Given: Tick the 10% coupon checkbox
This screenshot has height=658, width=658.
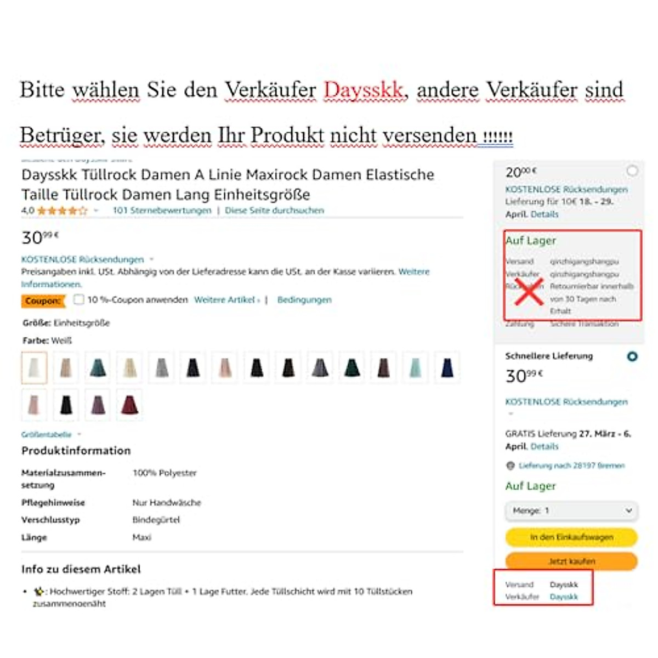Looking at the screenshot, I should coord(79,299).
